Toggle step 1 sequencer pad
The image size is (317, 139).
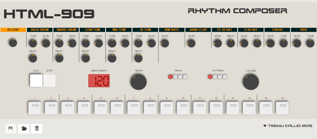coord(35,108)
